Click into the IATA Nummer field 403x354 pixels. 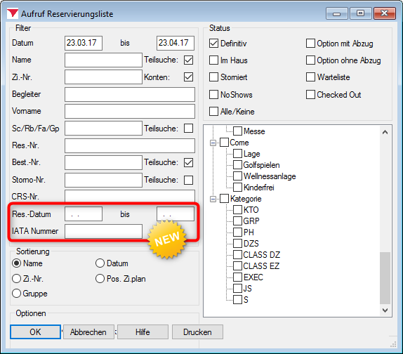coord(103,231)
